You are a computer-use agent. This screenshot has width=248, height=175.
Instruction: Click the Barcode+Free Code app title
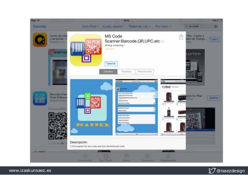pos(58,96)
